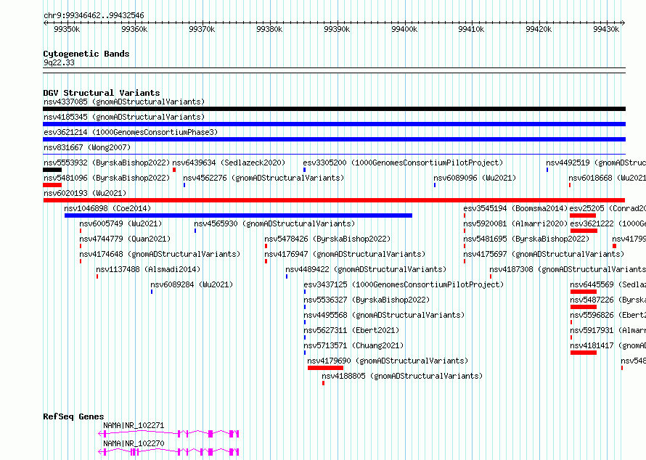The image size is (646, 460).
Task: Open esv3621214 1000GenomesConsortiumPhase3 variant
Action: 131,132
